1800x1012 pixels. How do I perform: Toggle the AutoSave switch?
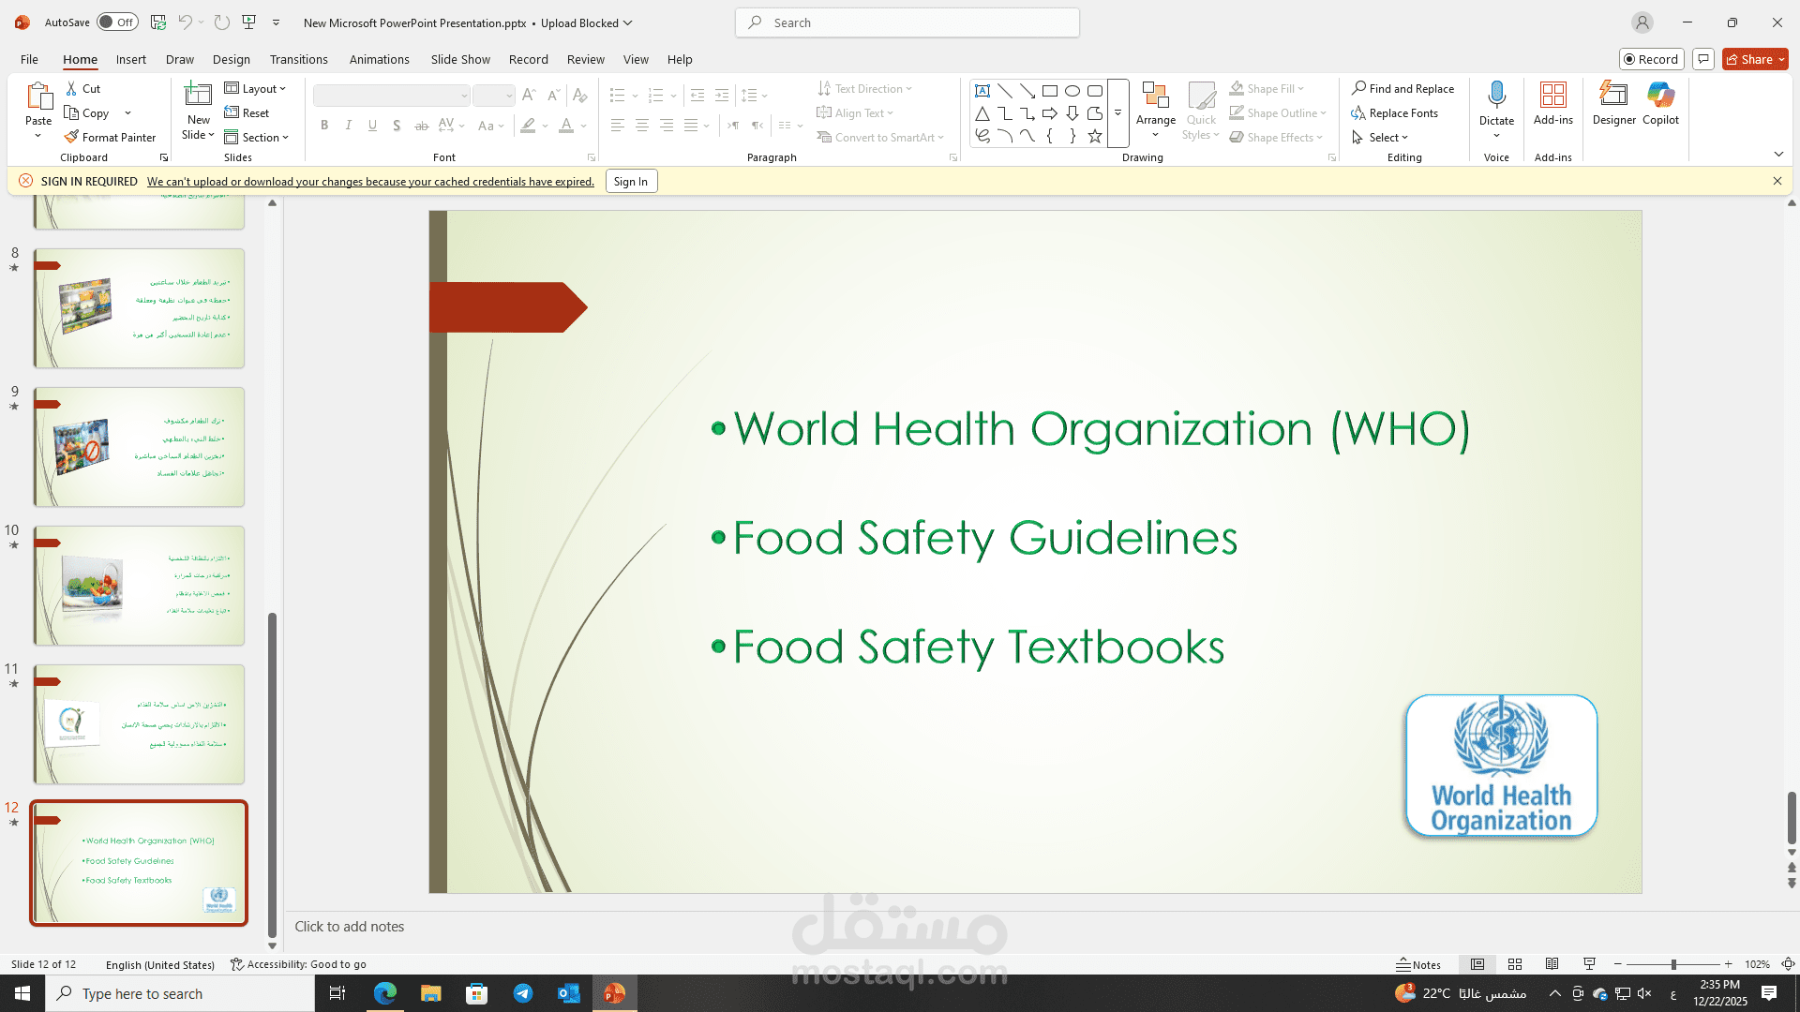117,22
